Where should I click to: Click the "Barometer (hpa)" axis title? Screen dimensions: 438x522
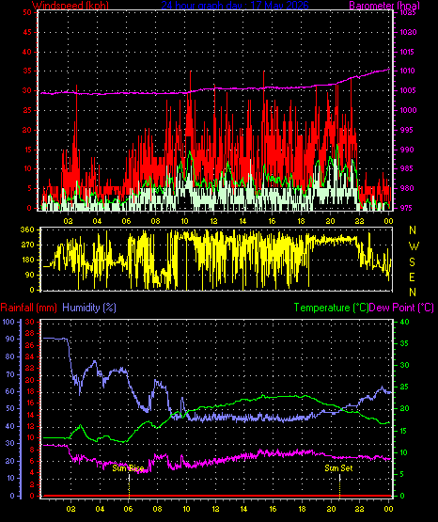pyautogui.click(x=384, y=6)
